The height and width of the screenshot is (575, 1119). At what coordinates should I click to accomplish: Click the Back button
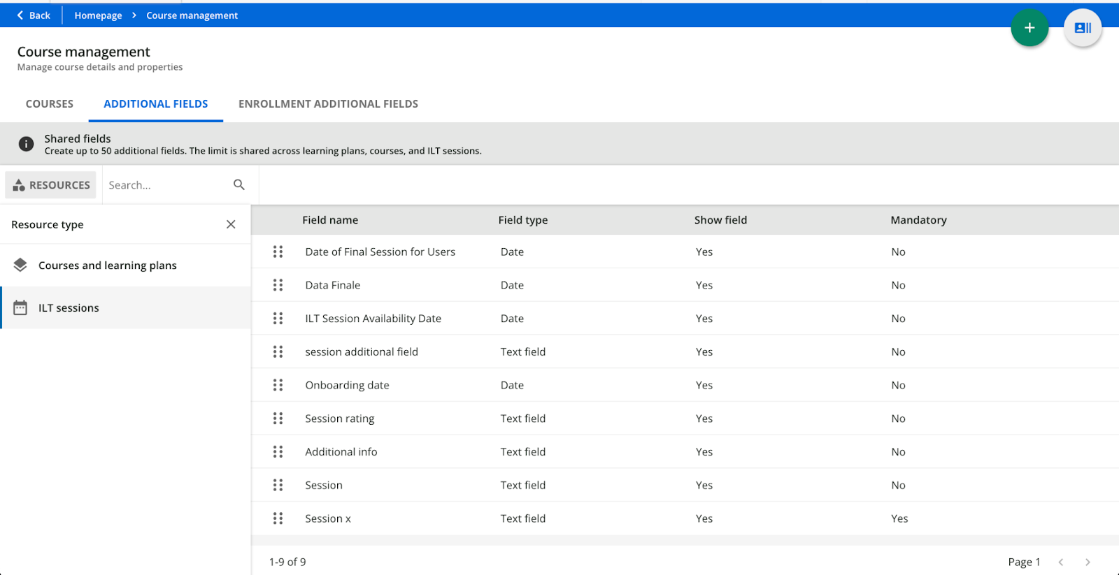33,15
